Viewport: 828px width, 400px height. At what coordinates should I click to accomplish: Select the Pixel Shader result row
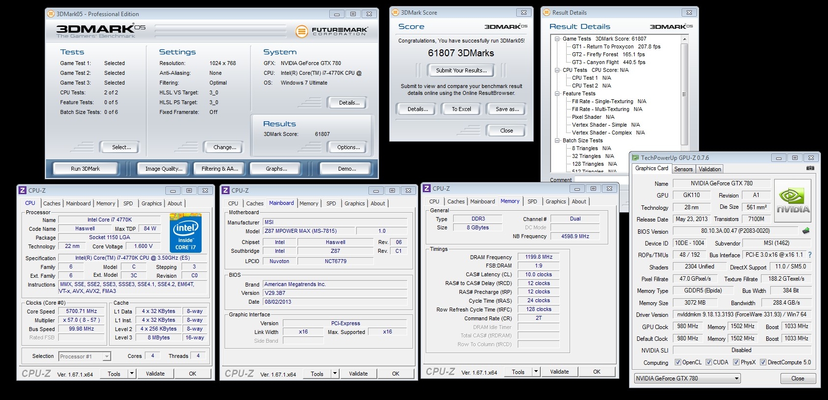tap(593, 117)
